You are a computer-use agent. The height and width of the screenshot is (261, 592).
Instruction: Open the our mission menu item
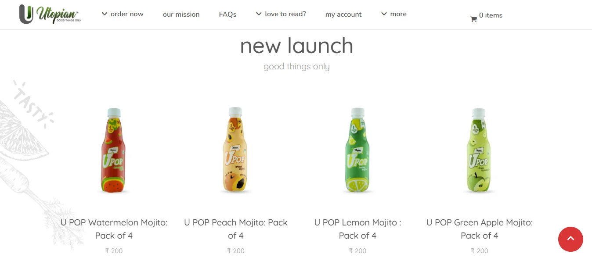point(181,14)
